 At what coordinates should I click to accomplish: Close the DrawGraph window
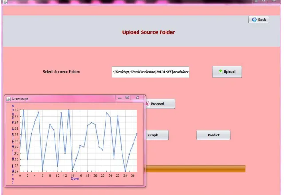click(x=137, y=97)
